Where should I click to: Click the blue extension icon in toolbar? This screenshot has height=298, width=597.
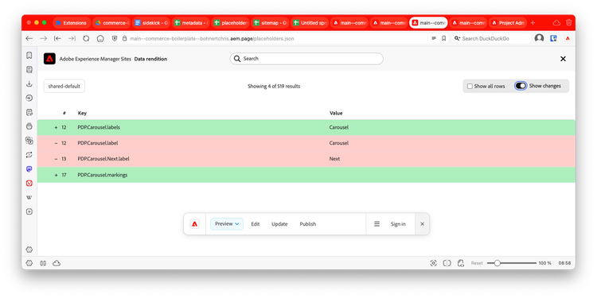554,38
